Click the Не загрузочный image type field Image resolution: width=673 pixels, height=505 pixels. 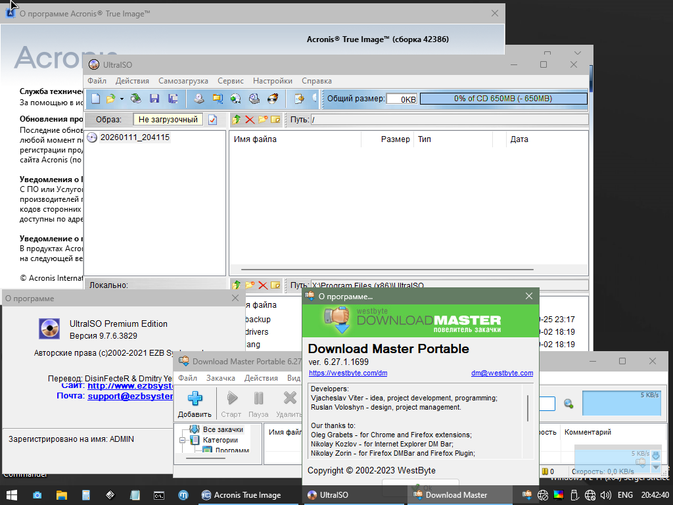168,120
